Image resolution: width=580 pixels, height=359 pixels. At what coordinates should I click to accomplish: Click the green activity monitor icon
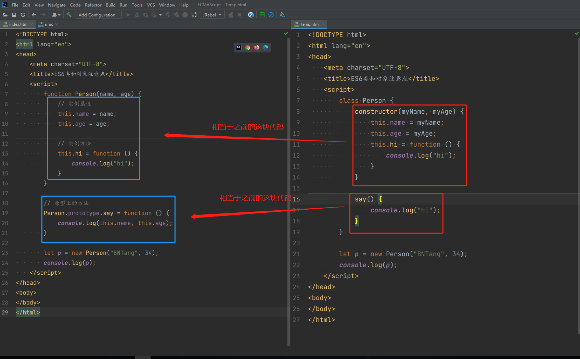262,15
